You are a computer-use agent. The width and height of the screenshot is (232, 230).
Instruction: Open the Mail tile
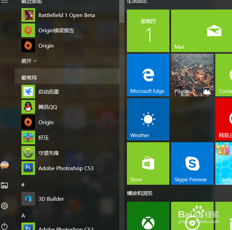coord(201,31)
